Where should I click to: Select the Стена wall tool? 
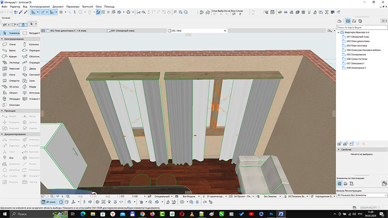point(10,45)
